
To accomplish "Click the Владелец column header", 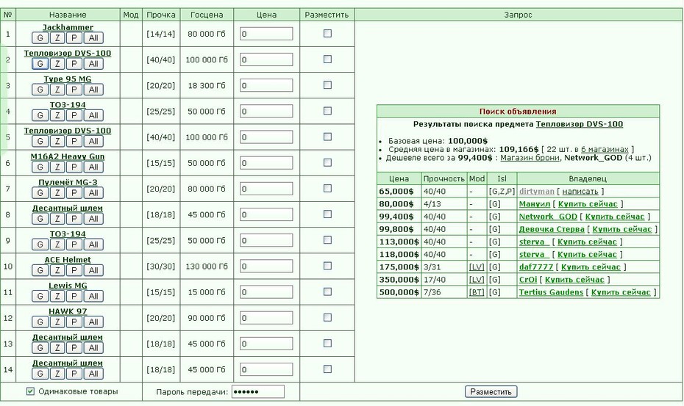I will [x=588, y=178].
